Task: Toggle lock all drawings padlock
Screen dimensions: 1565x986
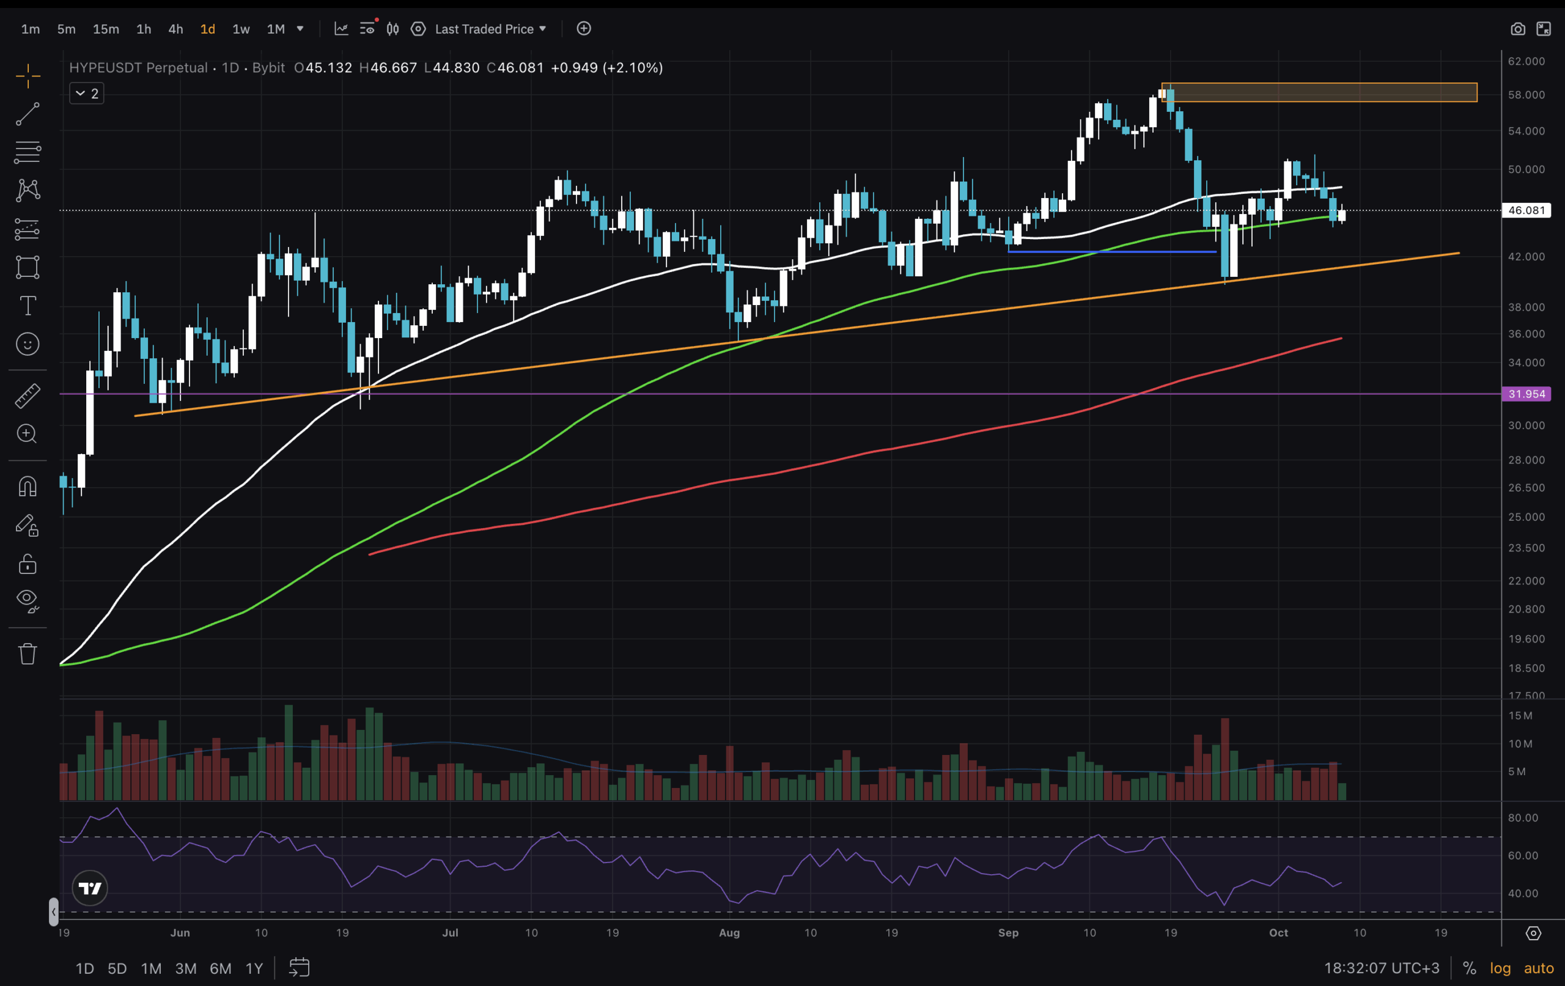Action: pos(28,564)
